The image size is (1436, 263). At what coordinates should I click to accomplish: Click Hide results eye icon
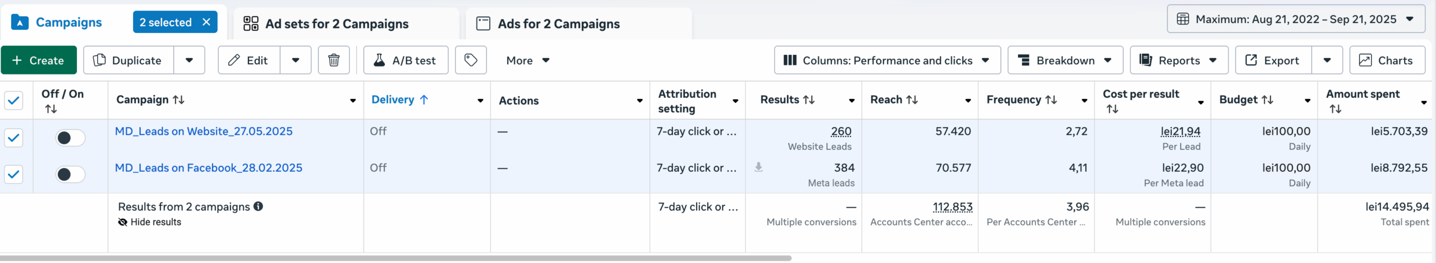123,222
